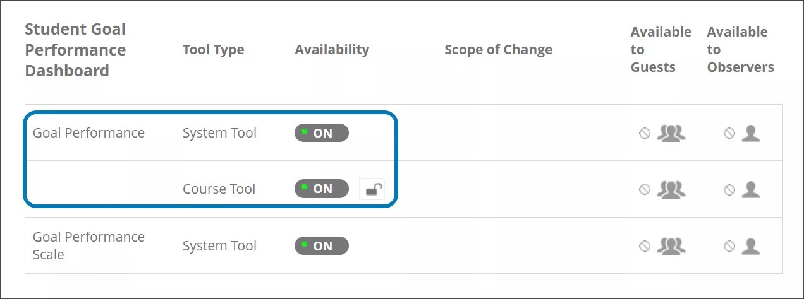Click observer icon in the Course Tool row
Viewport: 804px width, 299px height.
pos(750,189)
